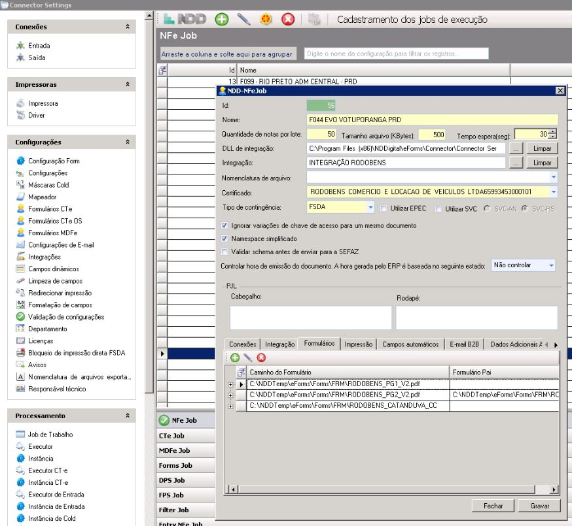Click Limpar next to DLL de integração
The width and height of the screenshot is (572, 526).
(543, 149)
